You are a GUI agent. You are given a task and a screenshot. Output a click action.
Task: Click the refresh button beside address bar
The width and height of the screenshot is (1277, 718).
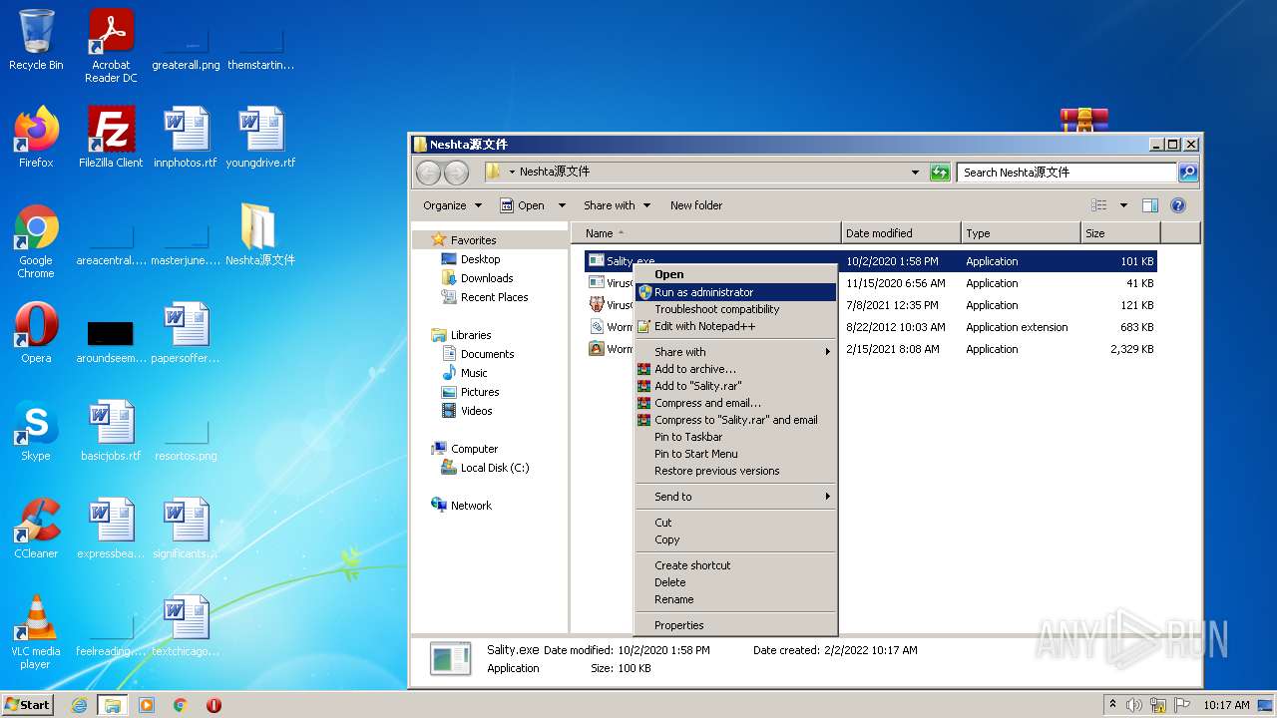click(x=940, y=173)
